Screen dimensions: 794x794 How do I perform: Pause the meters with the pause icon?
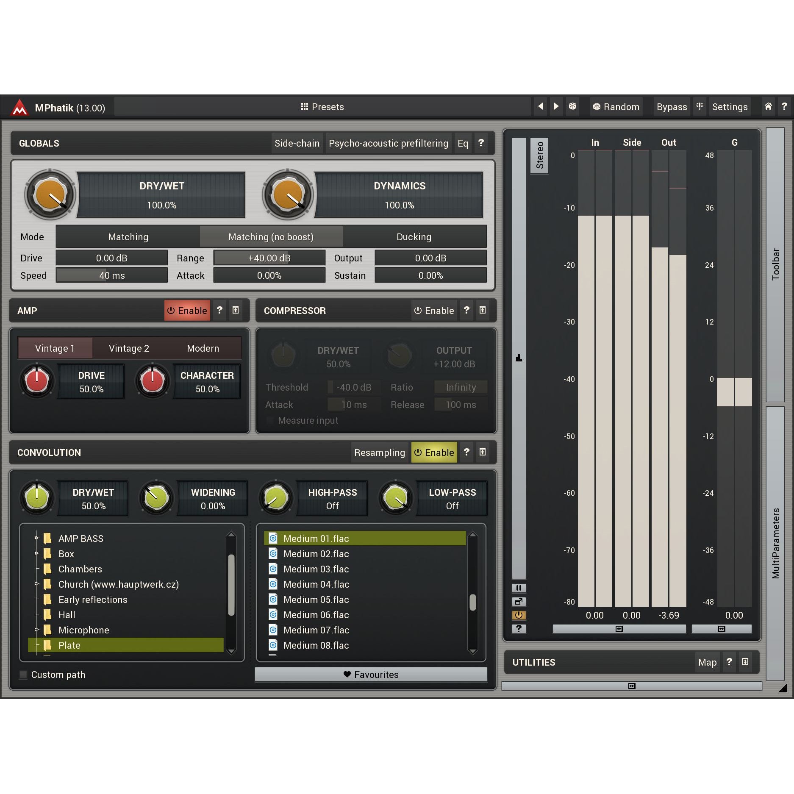519,588
